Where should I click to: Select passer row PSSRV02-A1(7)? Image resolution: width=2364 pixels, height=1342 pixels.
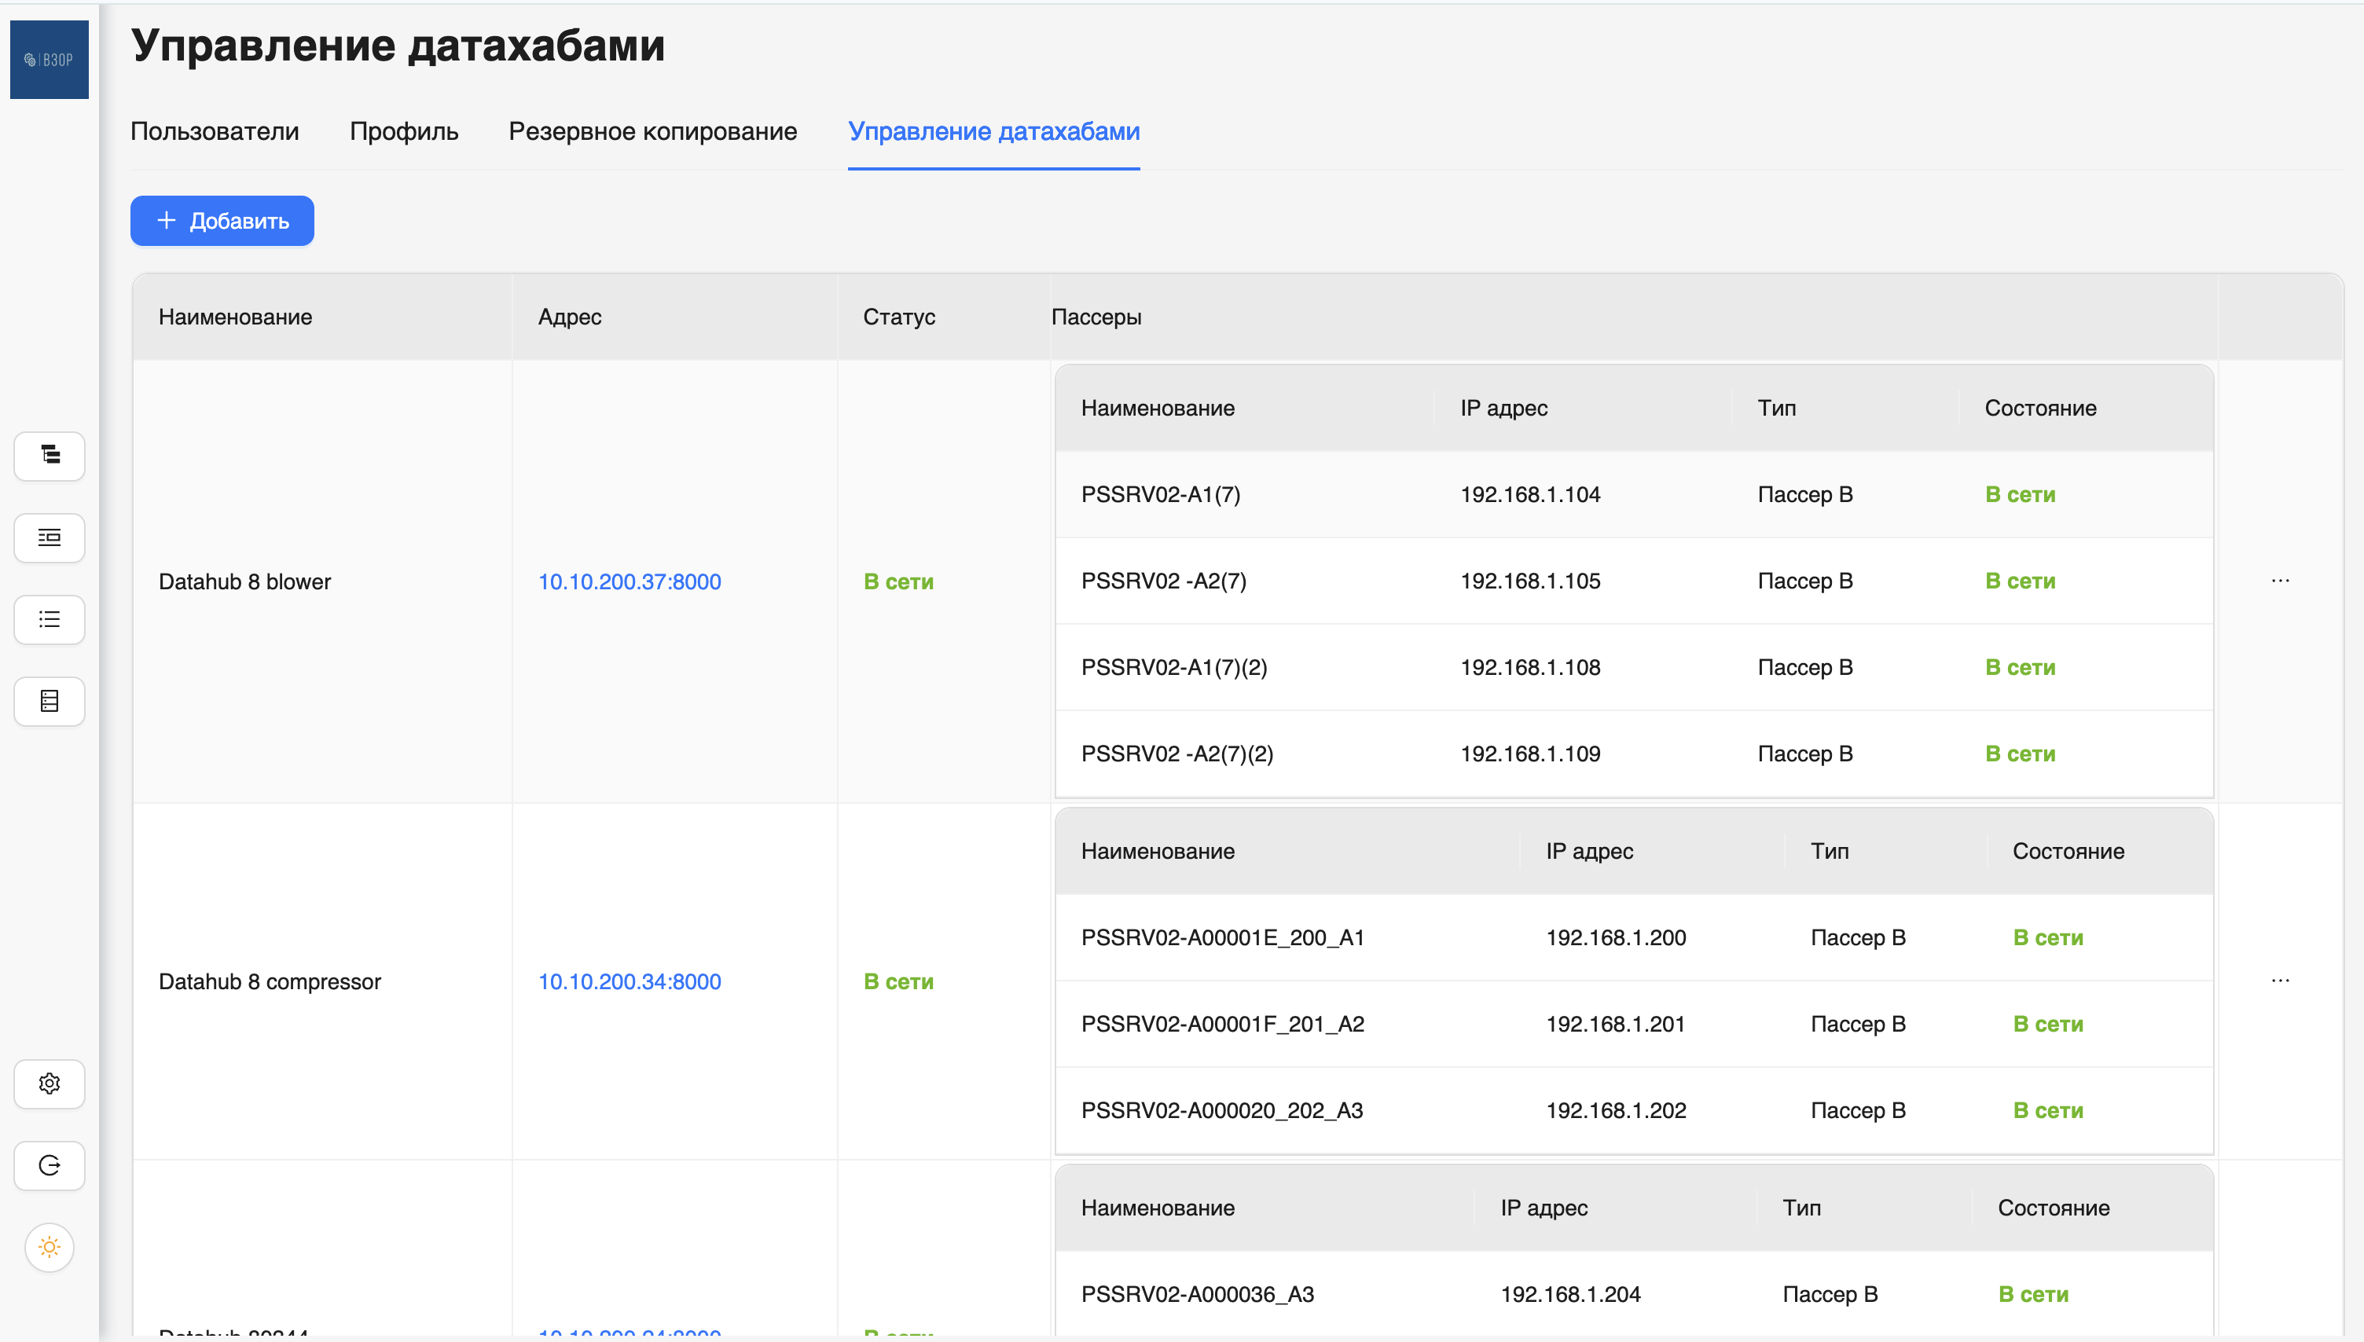[1160, 495]
